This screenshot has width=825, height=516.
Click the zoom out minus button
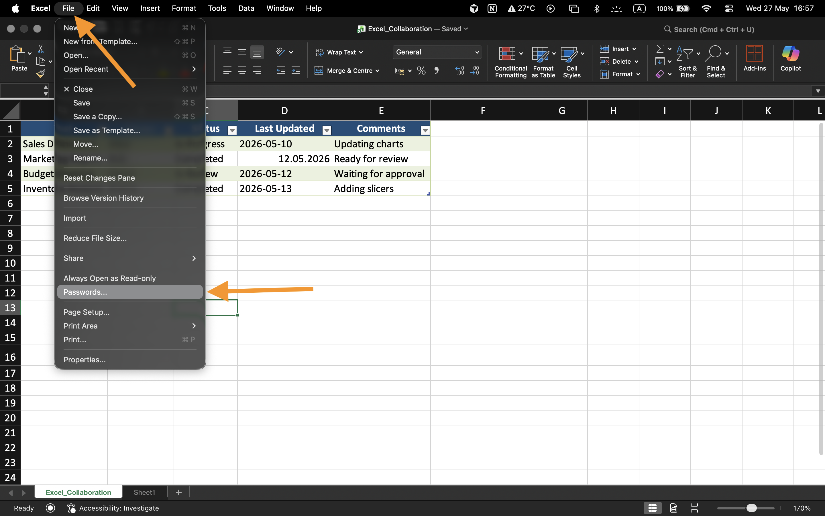[711, 508]
